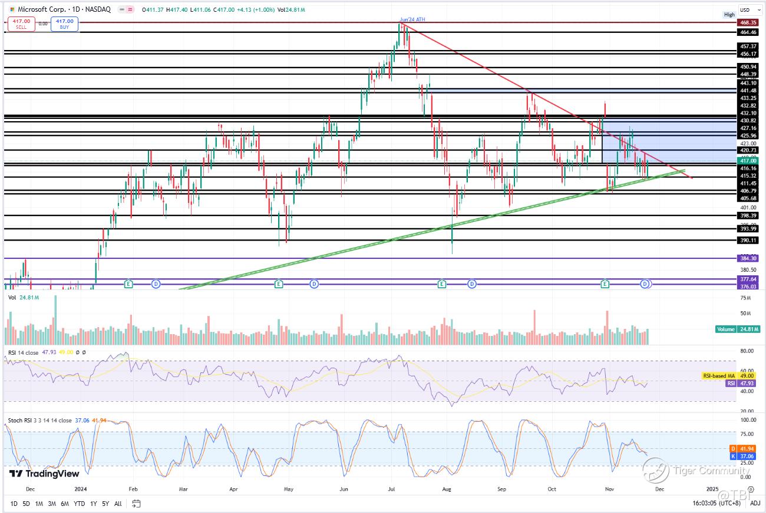Image resolution: width=766 pixels, height=513 pixels.
Task: Click the mid-August dividend D marker
Action: click(472, 284)
